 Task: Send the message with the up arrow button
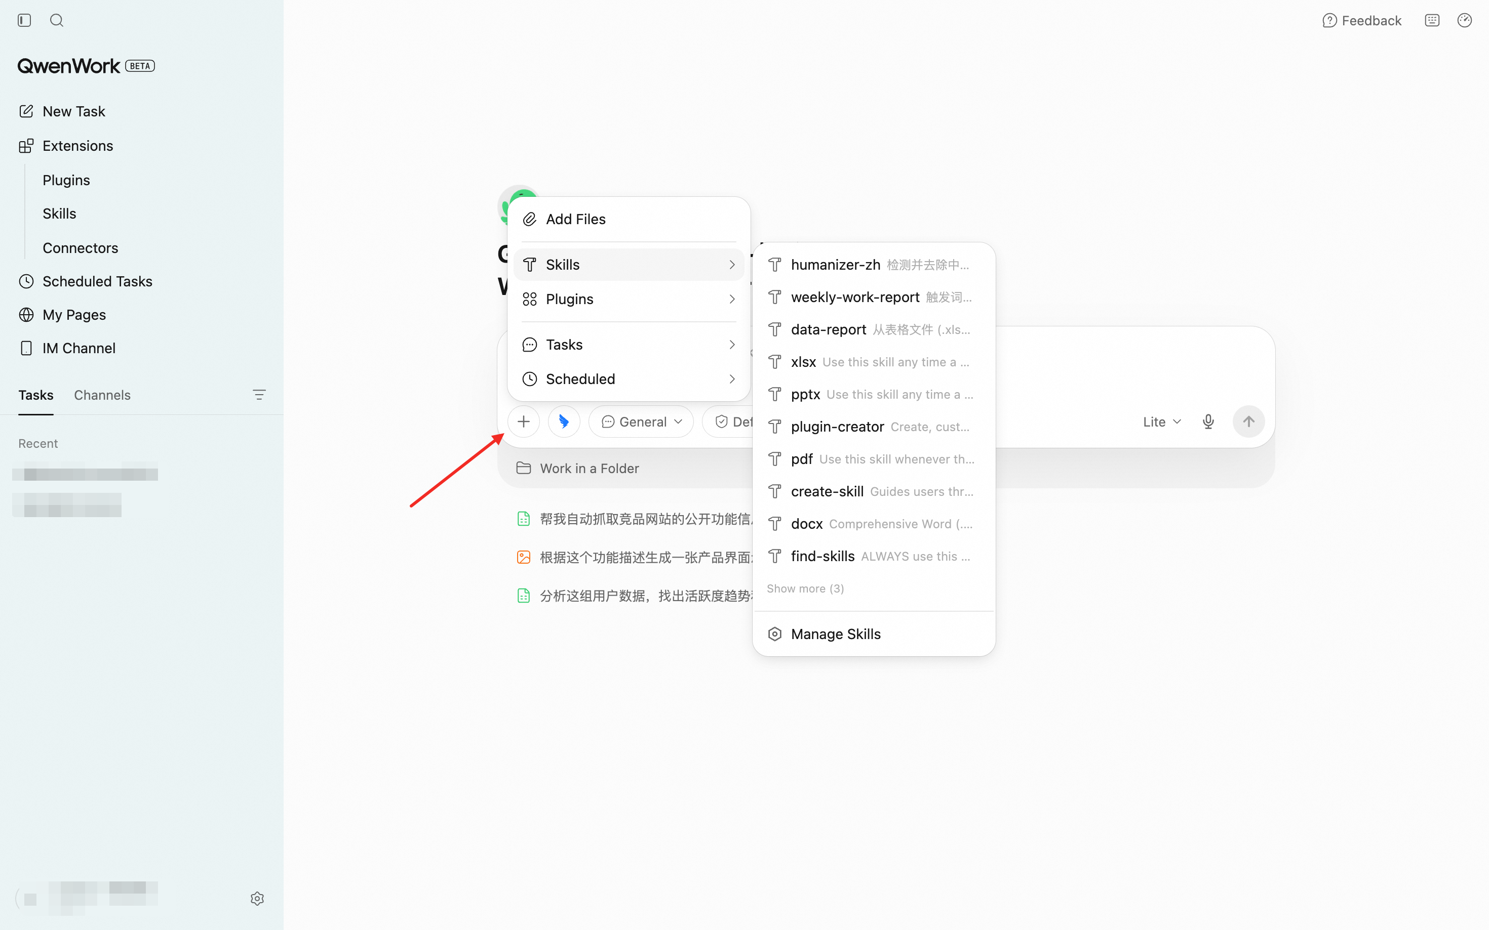click(x=1248, y=421)
